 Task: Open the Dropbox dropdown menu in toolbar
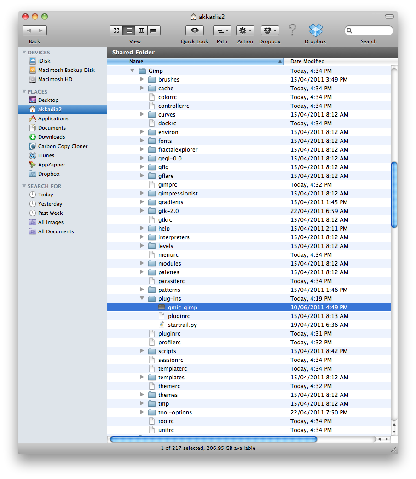point(270,30)
